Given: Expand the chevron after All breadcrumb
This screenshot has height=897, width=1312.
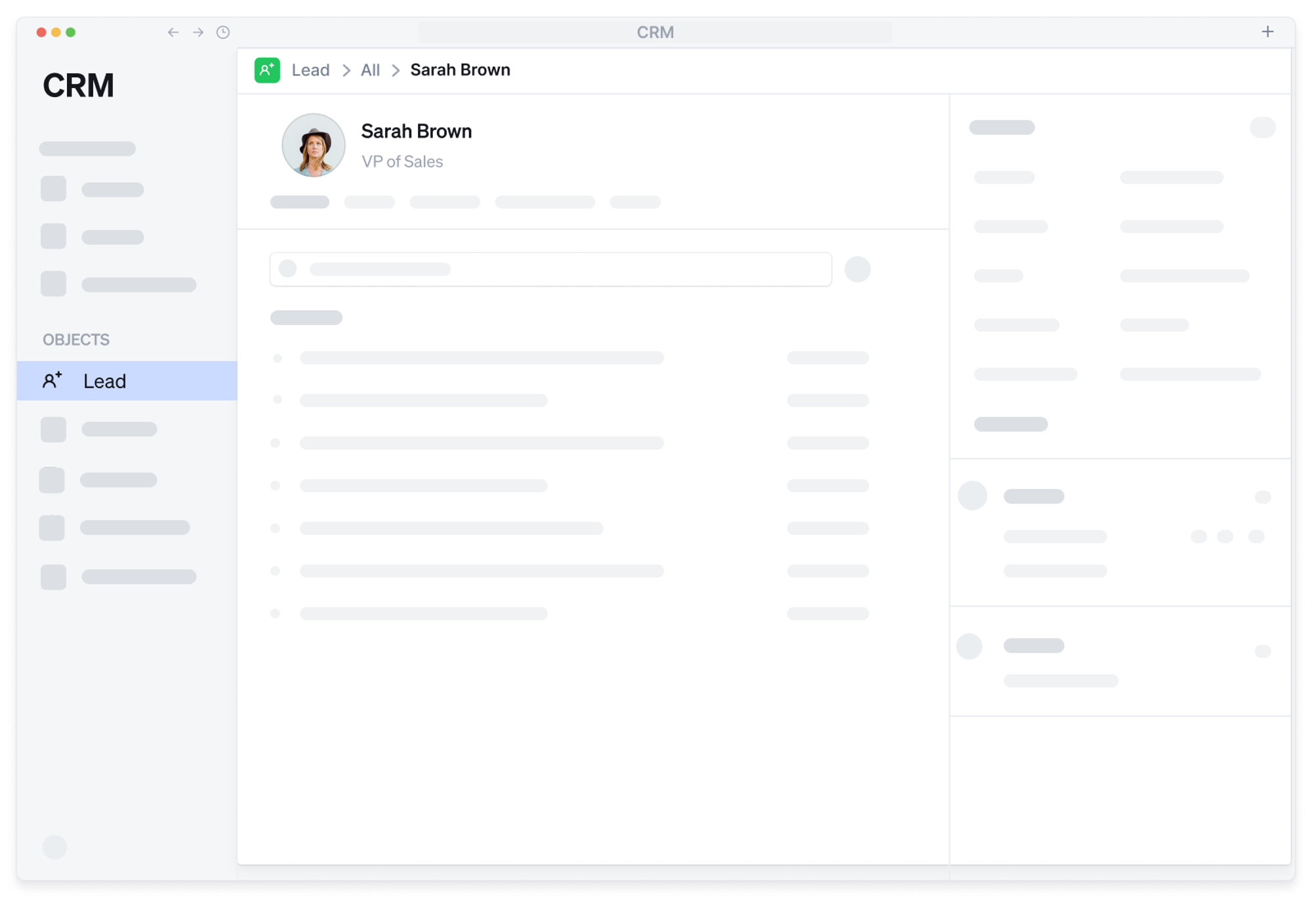Looking at the screenshot, I should [396, 70].
